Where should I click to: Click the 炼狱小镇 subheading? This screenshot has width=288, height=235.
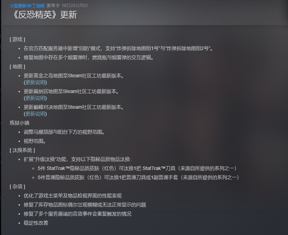20,123
